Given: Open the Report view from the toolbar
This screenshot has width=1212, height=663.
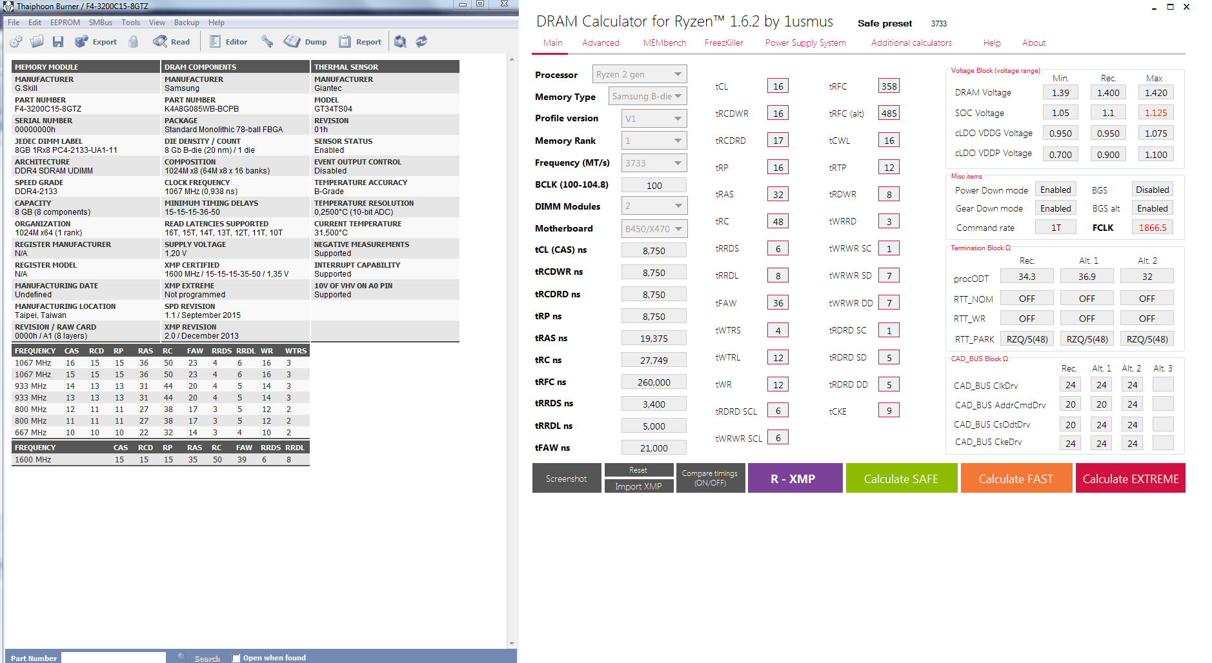Looking at the screenshot, I should click(360, 42).
